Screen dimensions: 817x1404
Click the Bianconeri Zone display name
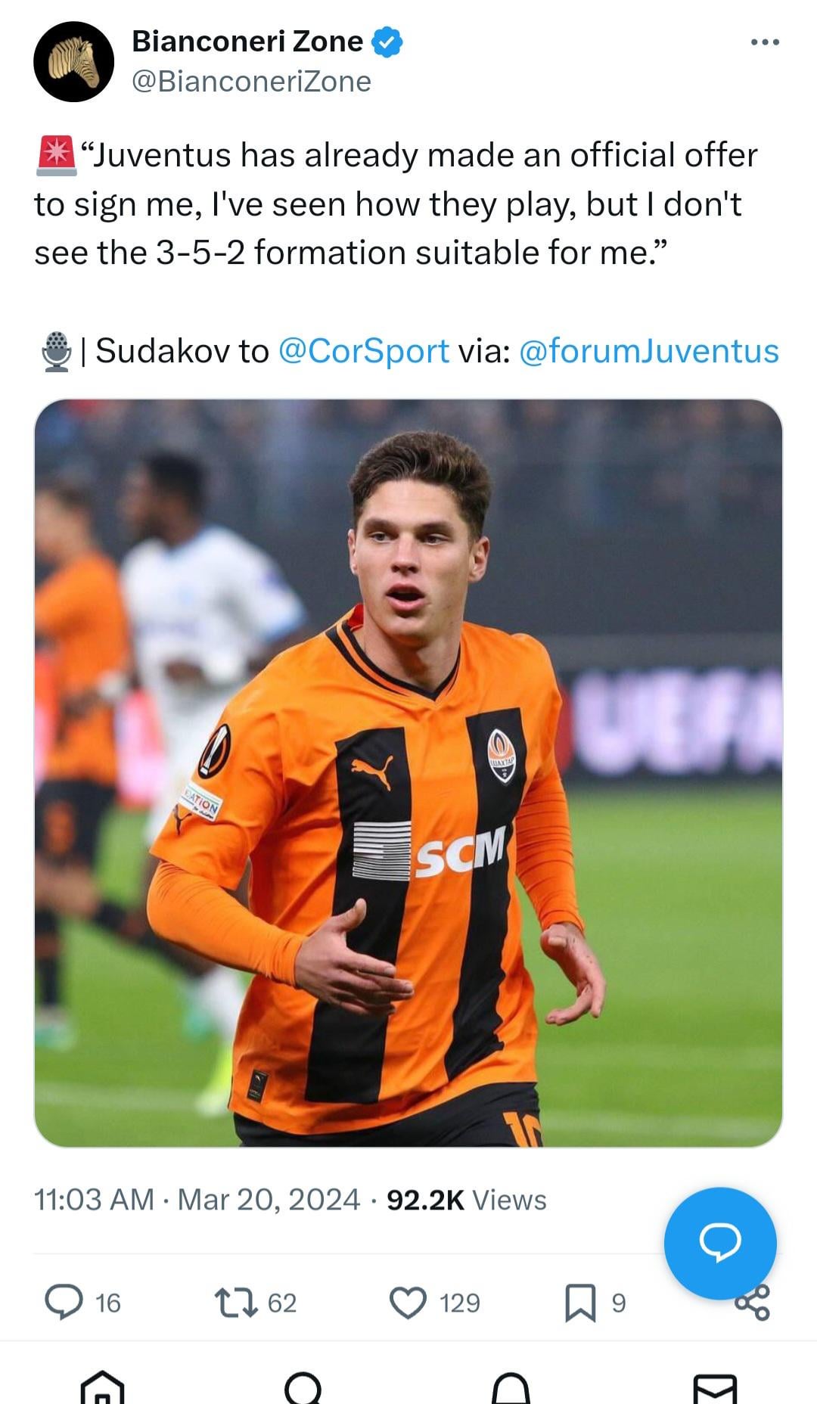click(x=247, y=42)
